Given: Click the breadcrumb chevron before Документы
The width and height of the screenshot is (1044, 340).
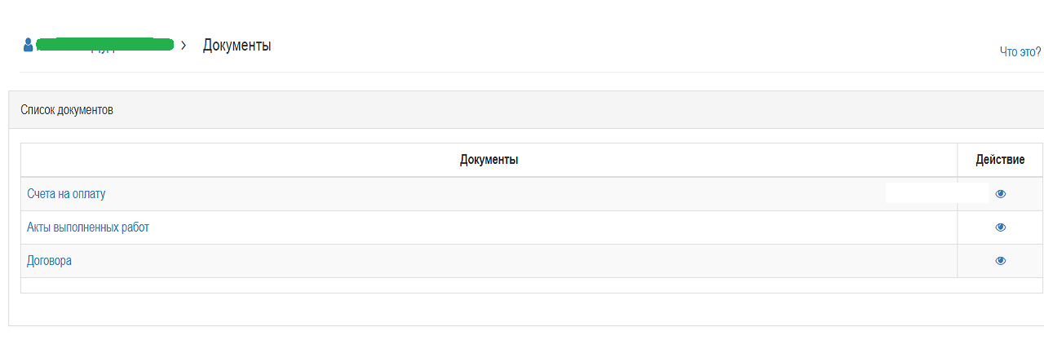Looking at the screenshot, I should click(184, 45).
